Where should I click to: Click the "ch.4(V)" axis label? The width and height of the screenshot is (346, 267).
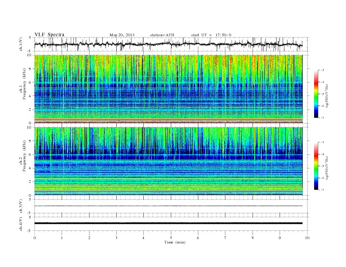(x=21, y=224)
